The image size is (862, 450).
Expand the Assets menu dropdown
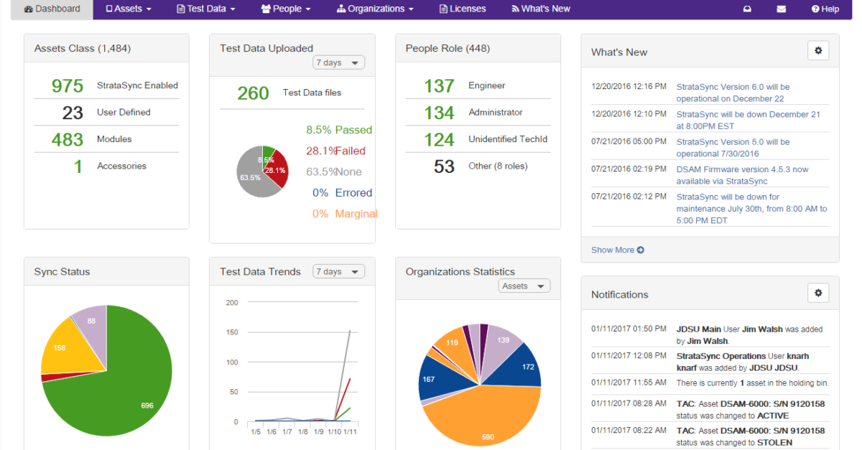(129, 9)
